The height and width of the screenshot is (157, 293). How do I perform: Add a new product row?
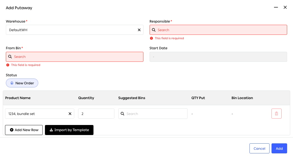(x=24, y=130)
